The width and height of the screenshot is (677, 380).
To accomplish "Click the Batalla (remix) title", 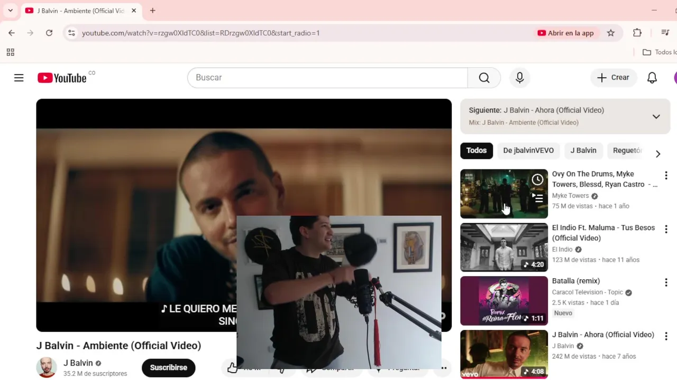I will coord(576,281).
